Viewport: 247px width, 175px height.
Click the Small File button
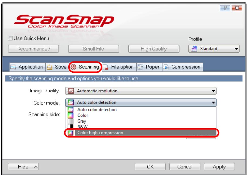coord(93,49)
